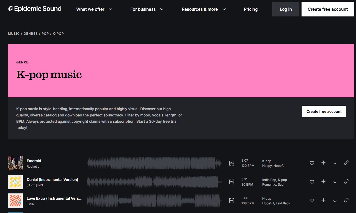The image size is (356, 213).
Task: Like the track Emerald
Action: pos(312,163)
